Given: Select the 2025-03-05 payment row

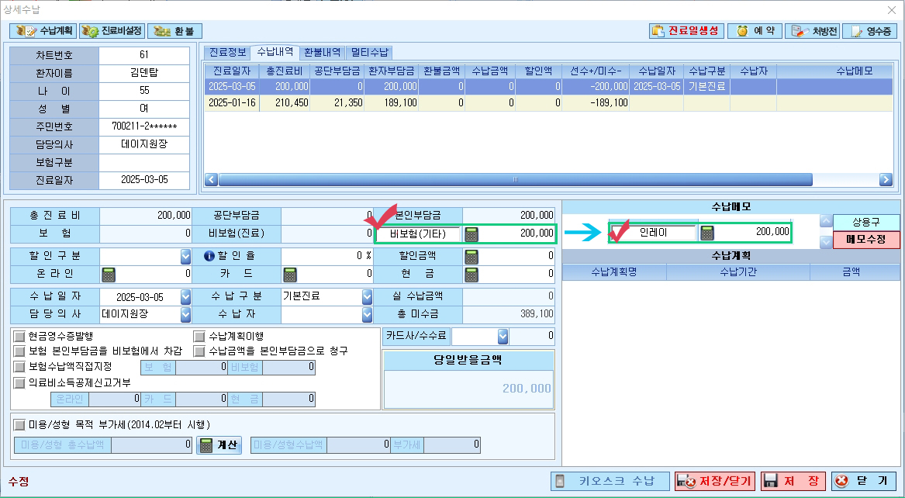Looking at the screenshot, I should click(x=548, y=87).
